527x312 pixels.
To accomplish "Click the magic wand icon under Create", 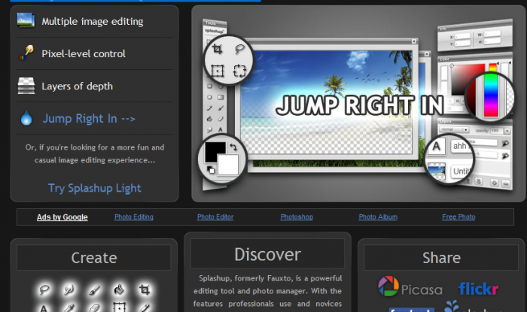I will tap(69, 289).
